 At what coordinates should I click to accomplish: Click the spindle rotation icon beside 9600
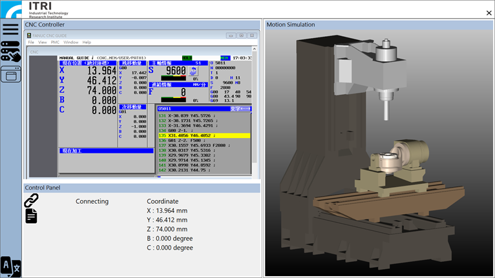(193, 71)
